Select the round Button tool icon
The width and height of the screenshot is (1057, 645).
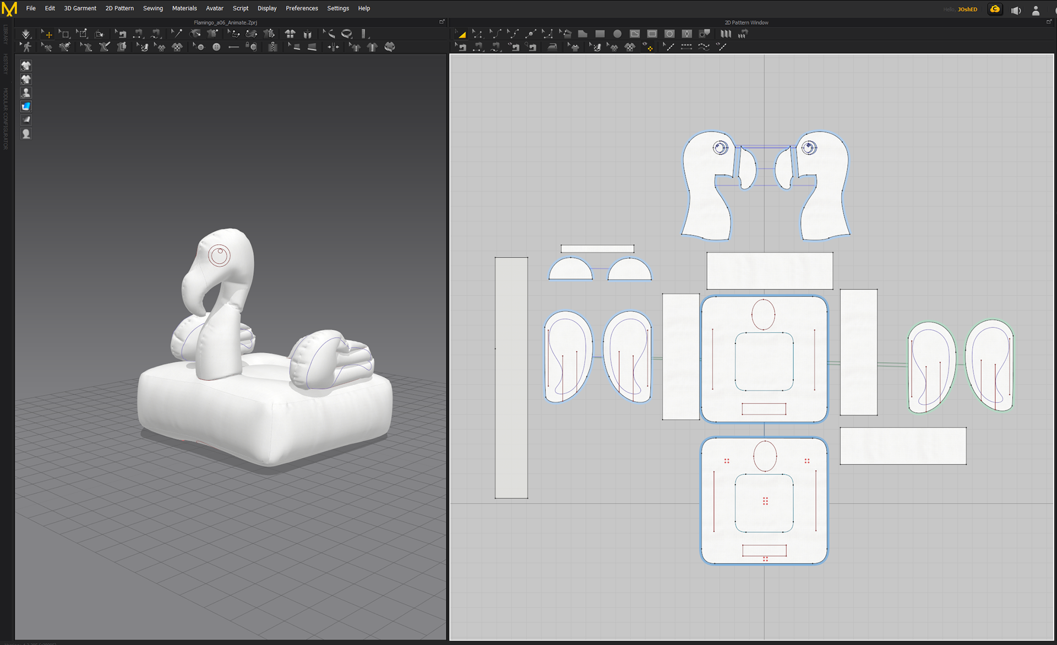216,47
